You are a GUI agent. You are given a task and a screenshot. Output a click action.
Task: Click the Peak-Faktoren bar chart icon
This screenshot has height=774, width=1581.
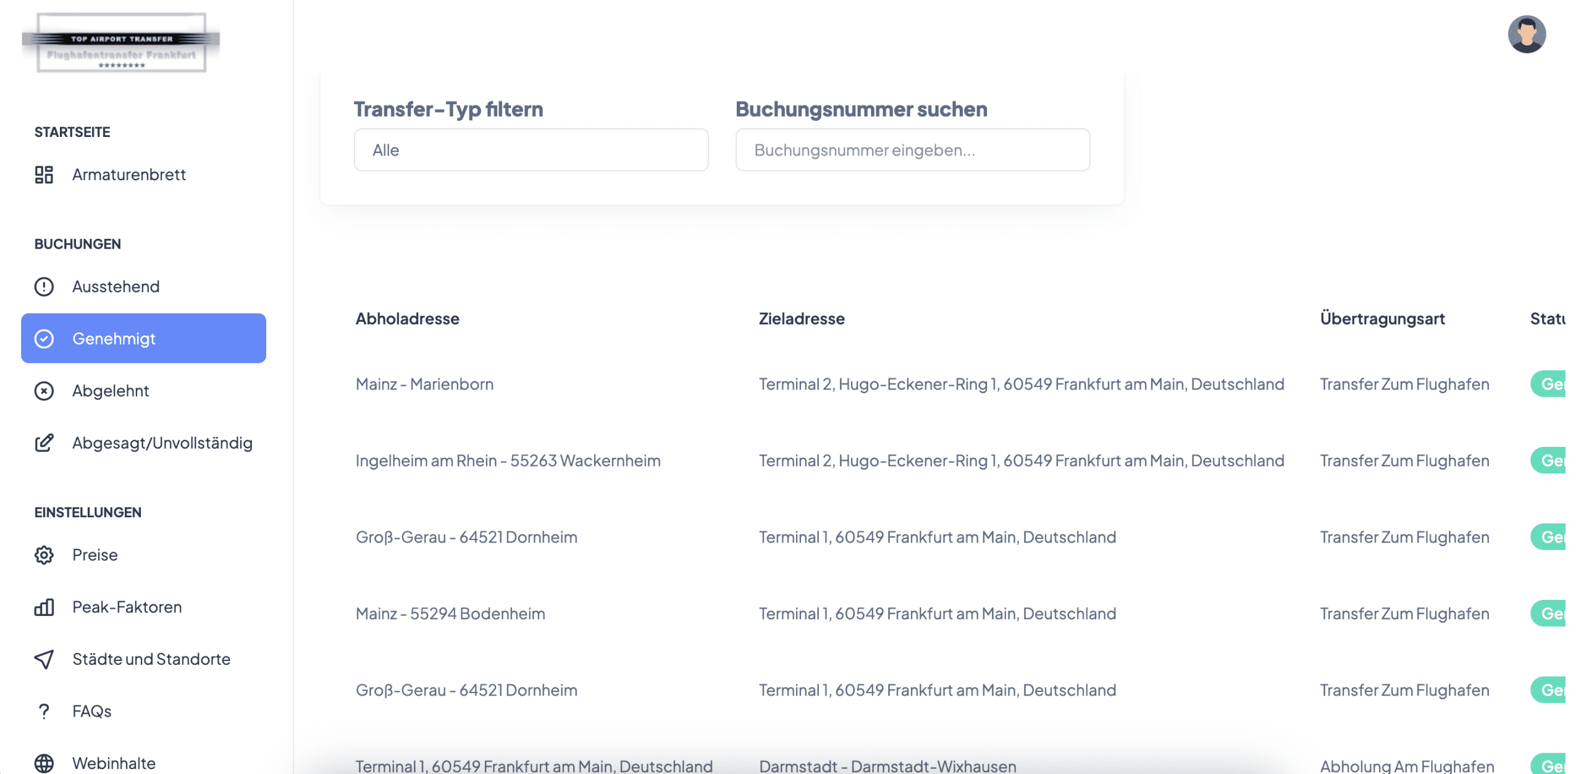[x=44, y=607]
